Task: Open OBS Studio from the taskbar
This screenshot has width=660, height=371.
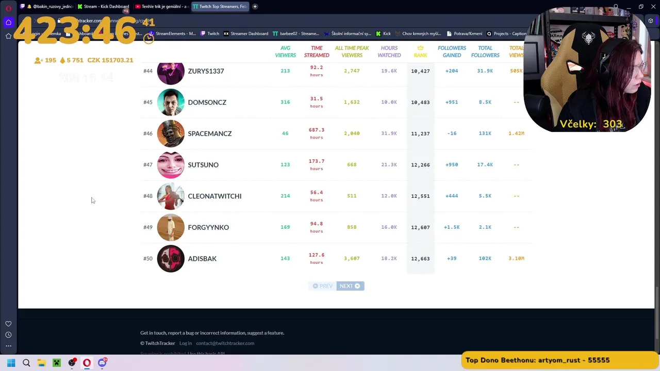Action: 72,363
